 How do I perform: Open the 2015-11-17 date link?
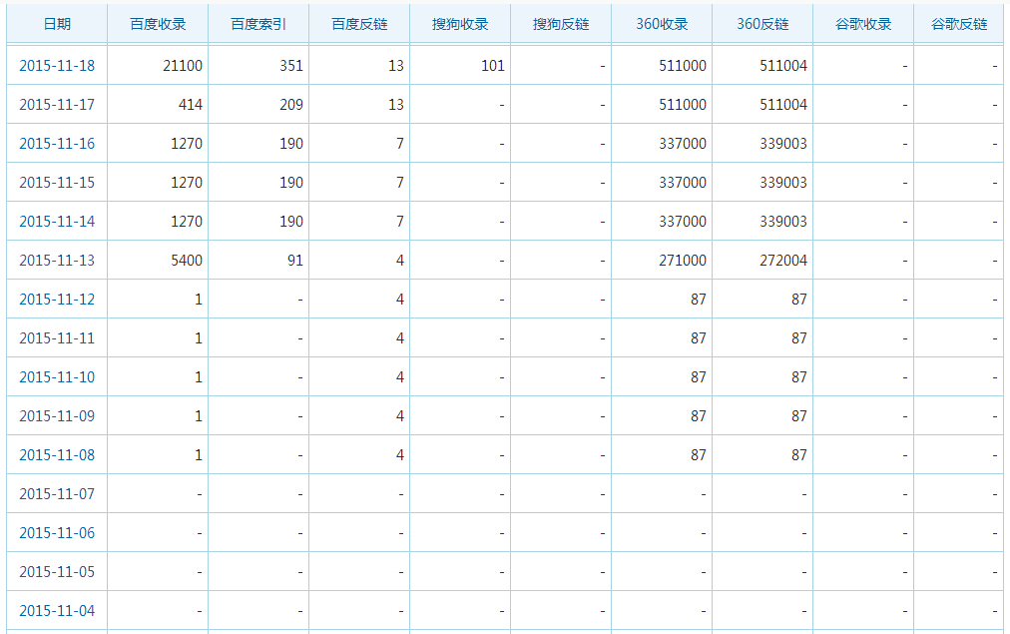(57, 105)
